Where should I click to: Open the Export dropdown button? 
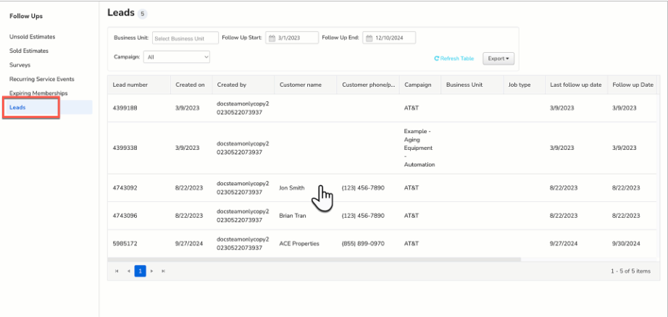498,59
